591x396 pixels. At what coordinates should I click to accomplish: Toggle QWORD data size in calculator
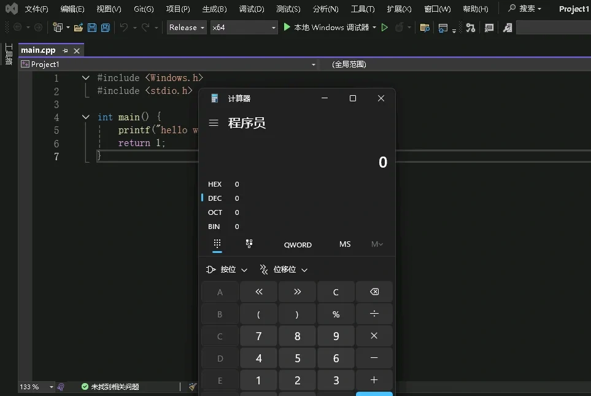click(298, 245)
